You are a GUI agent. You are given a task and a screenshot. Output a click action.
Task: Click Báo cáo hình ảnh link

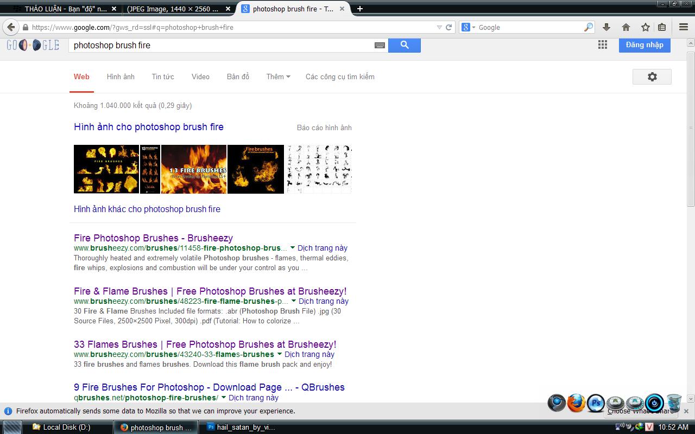click(x=324, y=127)
